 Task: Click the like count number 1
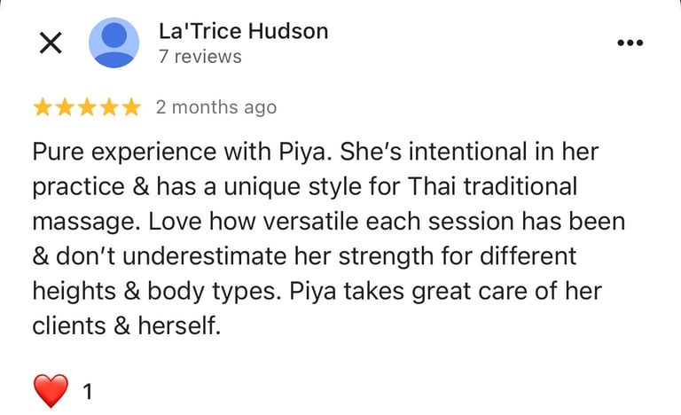tap(88, 392)
